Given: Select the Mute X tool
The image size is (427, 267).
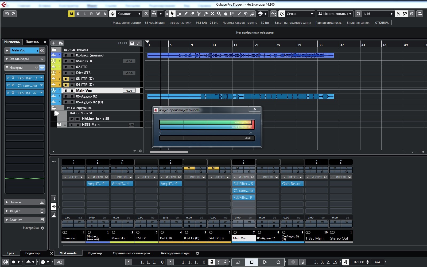Looking at the screenshot, I should (212, 14).
